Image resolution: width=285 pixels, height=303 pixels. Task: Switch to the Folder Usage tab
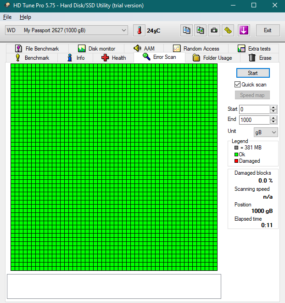212,58
